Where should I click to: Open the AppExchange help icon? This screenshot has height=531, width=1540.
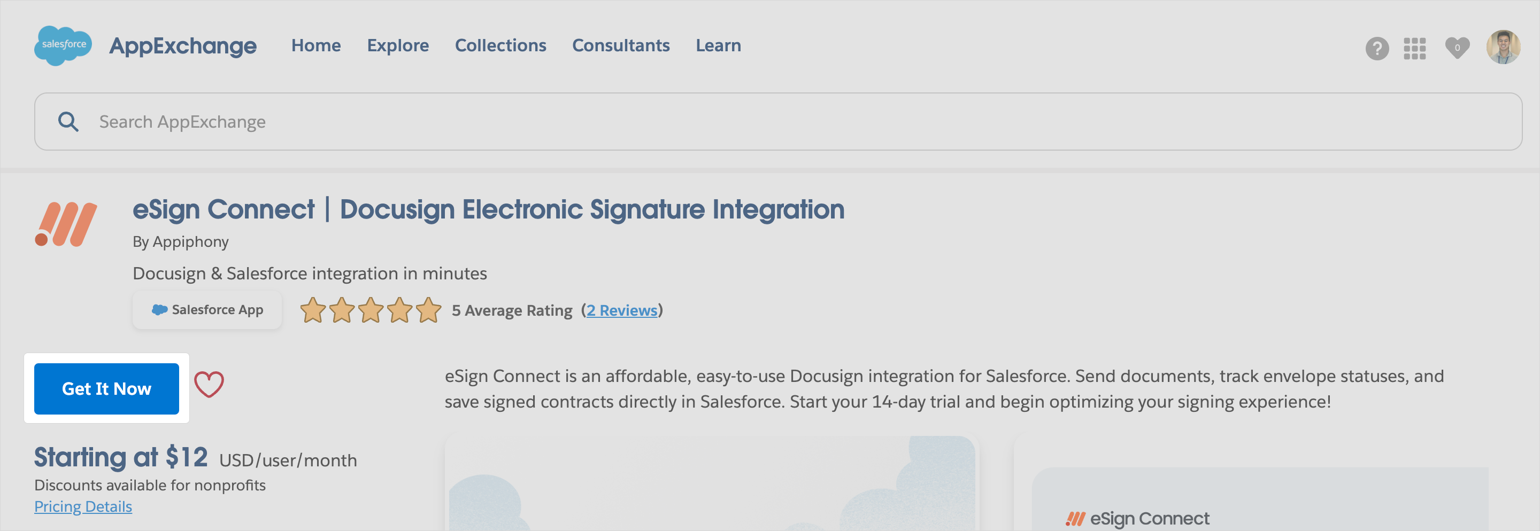coord(1378,49)
